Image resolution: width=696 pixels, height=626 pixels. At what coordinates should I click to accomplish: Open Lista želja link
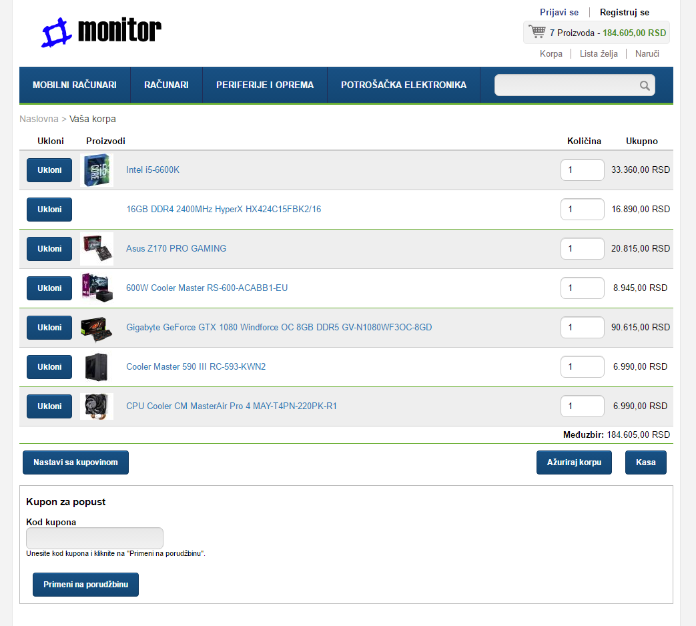click(599, 53)
